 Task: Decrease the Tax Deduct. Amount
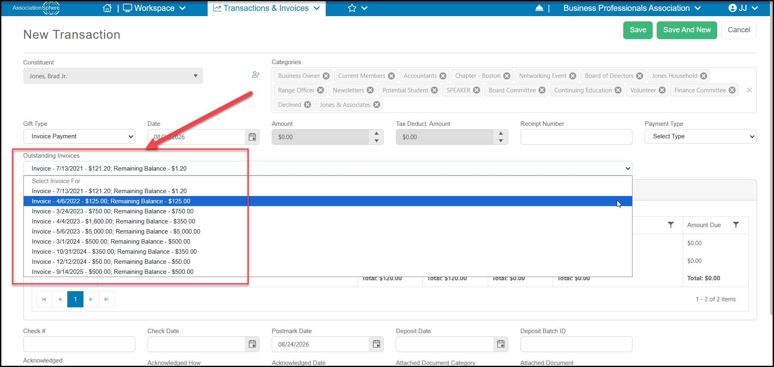(x=501, y=141)
